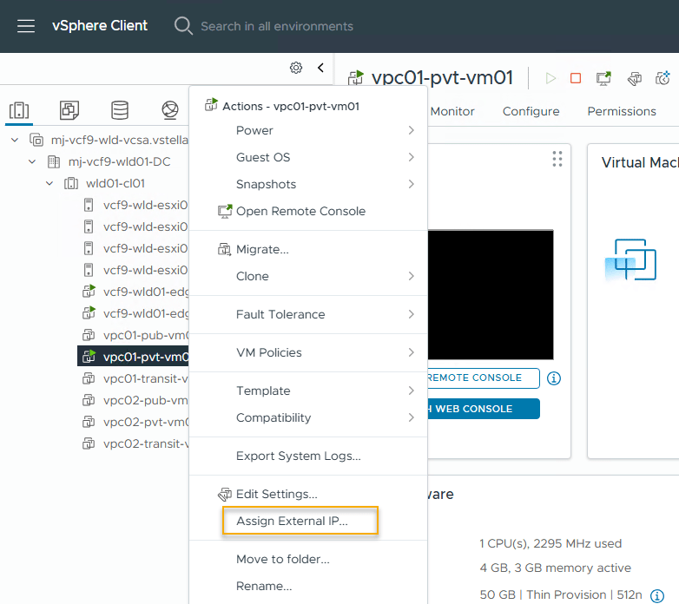Open the Configure tab

[x=531, y=111]
